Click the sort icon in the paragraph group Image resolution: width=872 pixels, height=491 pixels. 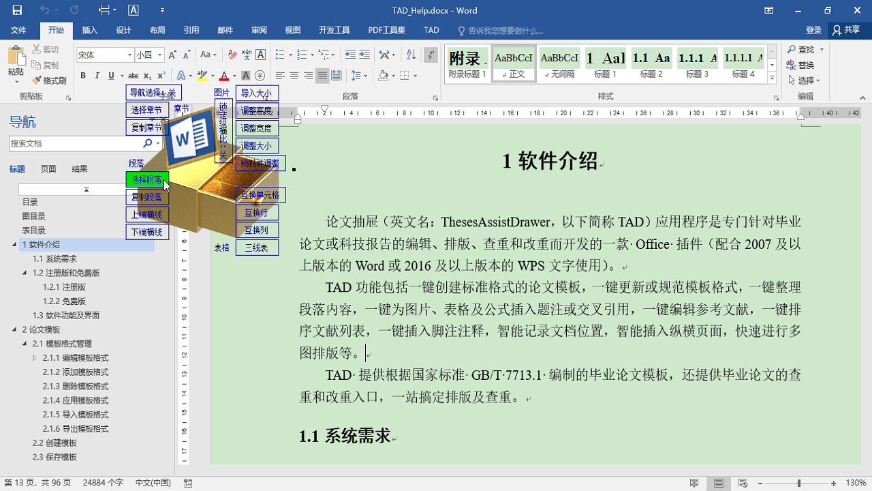pos(410,55)
